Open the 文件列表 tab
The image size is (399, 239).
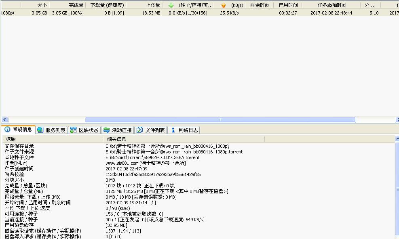pyautogui.click(x=150, y=130)
